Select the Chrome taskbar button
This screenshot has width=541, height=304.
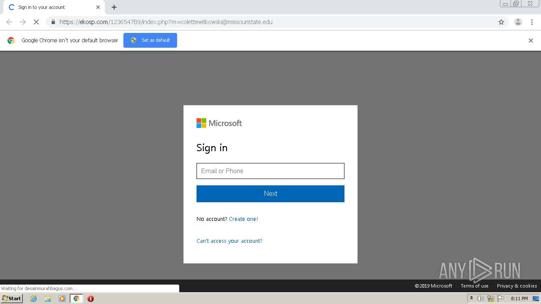coord(76,299)
